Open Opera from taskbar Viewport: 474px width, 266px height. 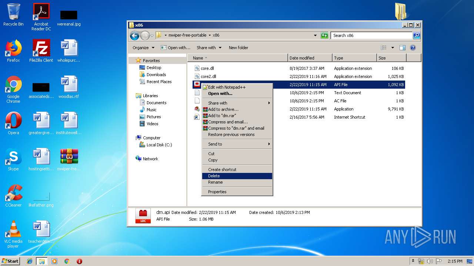click(x=79, y=261)
